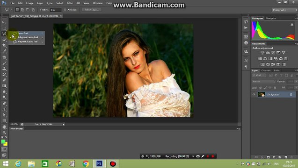This screenshot has width=298, height=168.
Task: Click the histogram cached data warning icon
Action: (292, 24)
